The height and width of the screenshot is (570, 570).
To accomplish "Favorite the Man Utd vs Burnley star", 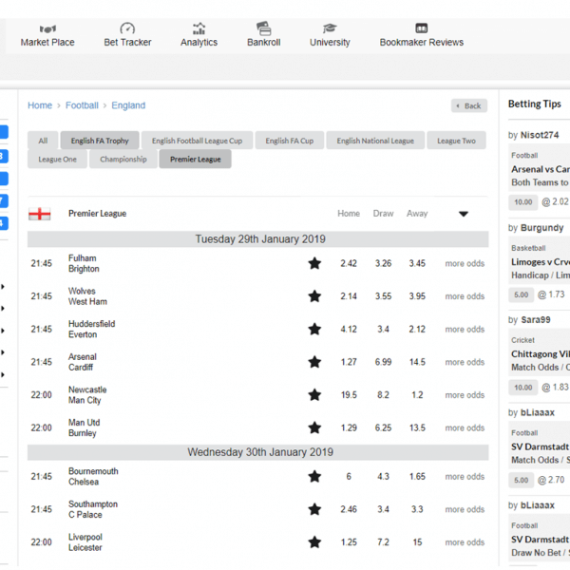I will click(x=314, y=427).
